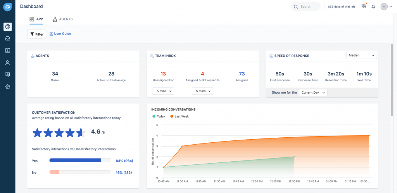Open the notifications bell

point(373,7)
